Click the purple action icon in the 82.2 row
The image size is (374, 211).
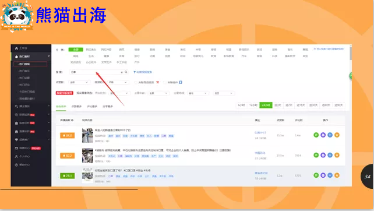tap(323, 155)
